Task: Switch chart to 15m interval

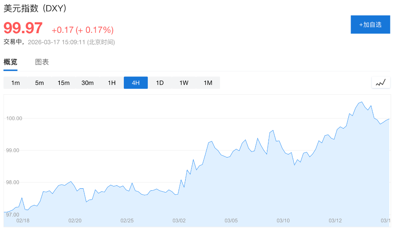Action: 64,83
